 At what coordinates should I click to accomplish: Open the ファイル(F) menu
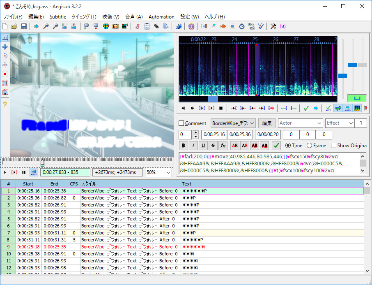pyautogui.click(x=13, y=17)
